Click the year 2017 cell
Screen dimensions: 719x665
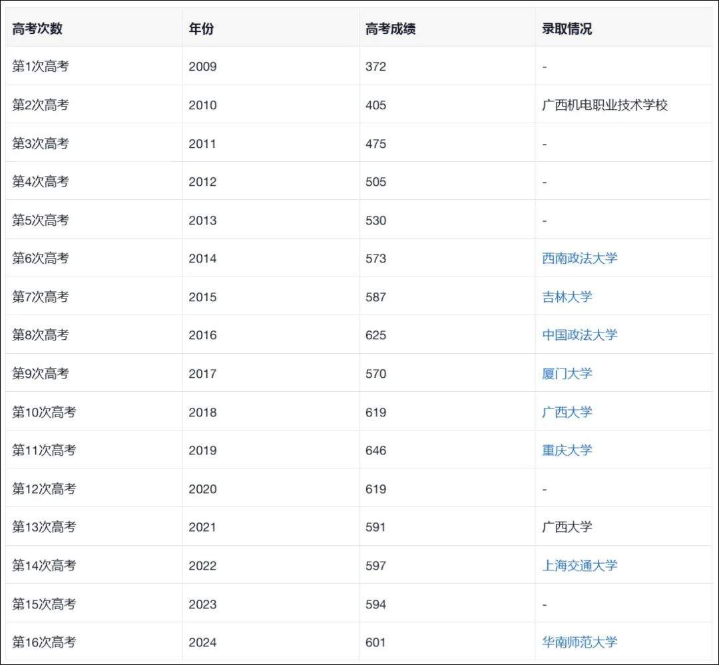point(270,374)
